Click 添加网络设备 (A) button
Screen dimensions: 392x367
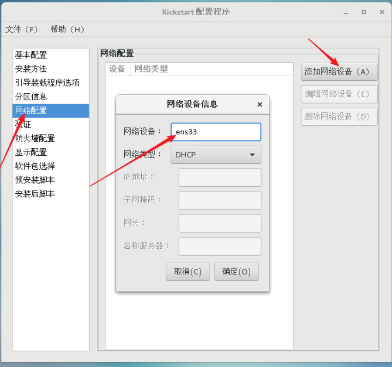[339, 72]
